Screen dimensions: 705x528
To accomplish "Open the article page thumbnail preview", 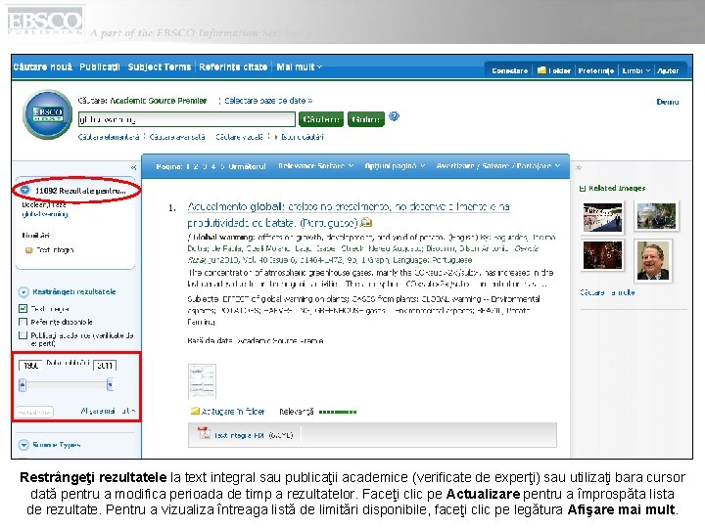I will point(202,381).
